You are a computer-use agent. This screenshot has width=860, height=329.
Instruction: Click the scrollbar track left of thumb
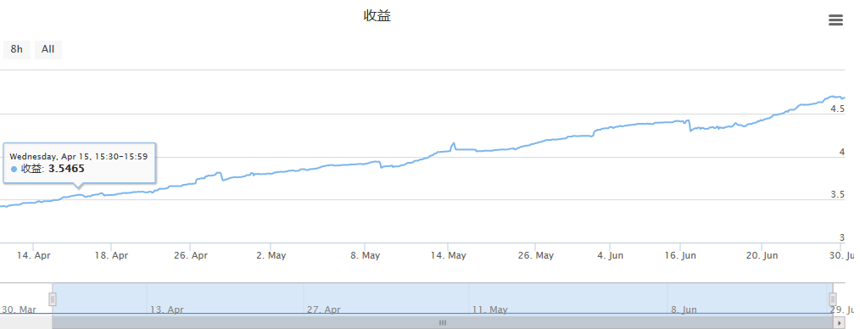click(25, 323)
